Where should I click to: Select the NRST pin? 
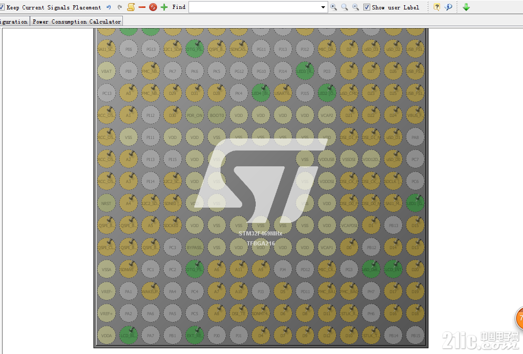coord(107,203)
